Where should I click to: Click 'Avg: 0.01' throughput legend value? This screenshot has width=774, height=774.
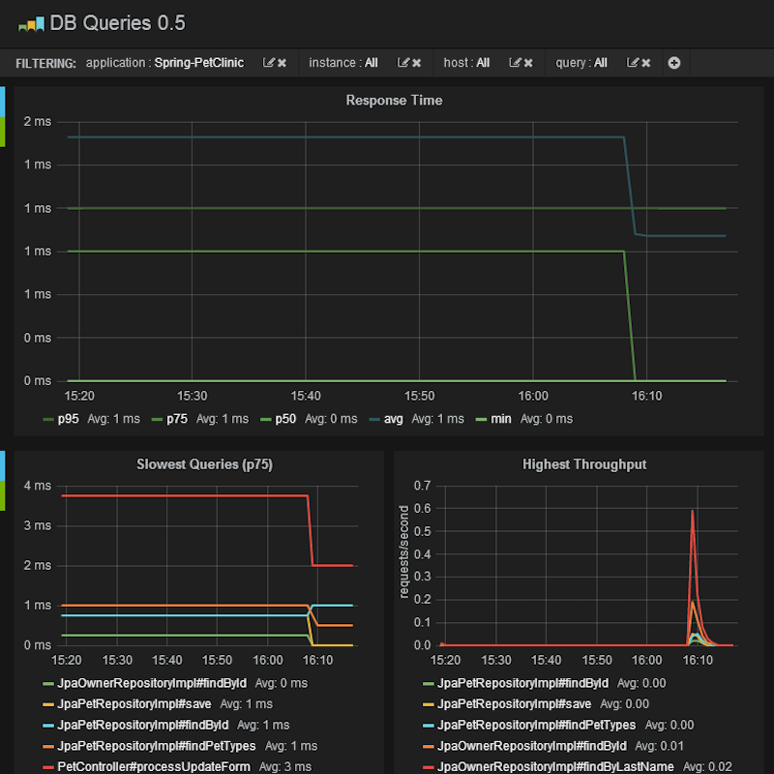(x=660, y=746)
